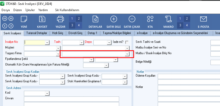Toggle the İade mi? checkbox

127,42
